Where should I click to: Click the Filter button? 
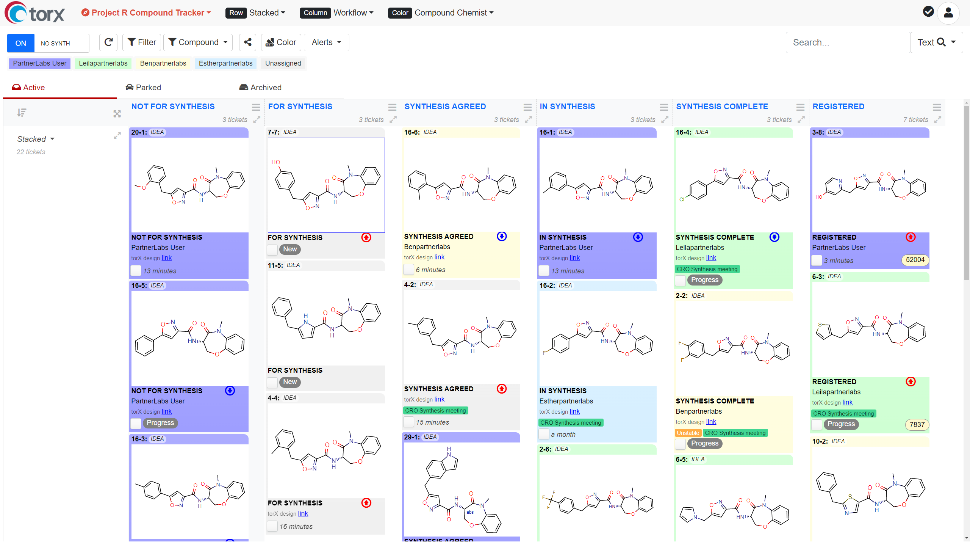pyautogui.click(x=142, y=42)
